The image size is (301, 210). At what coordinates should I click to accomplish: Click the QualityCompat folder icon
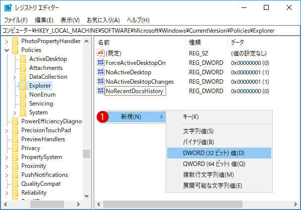tap(15, 184)
